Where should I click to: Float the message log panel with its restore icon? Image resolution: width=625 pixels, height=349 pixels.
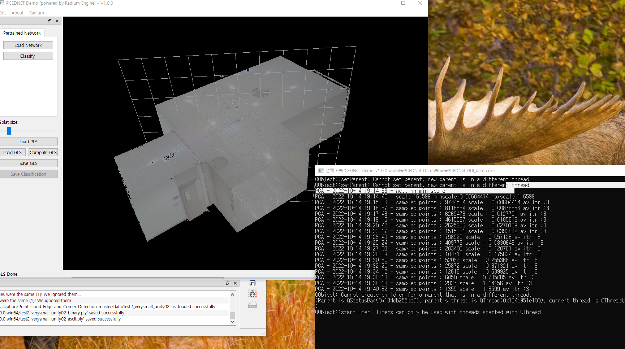[x=227, y=283]
